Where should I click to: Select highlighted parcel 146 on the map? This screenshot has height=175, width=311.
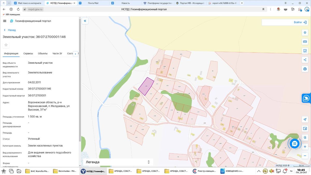click(146, 86)
